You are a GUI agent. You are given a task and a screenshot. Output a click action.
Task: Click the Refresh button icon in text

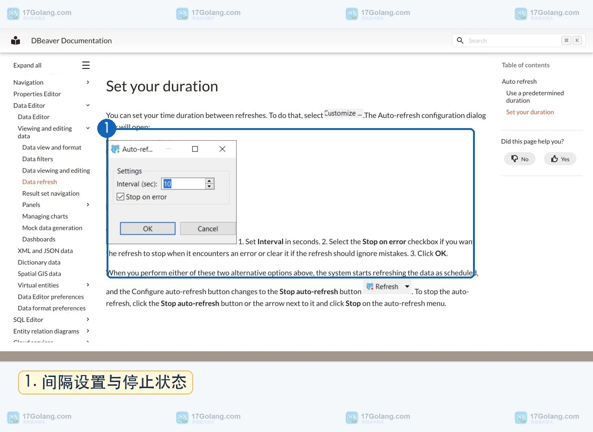click(x=370, y=286)
